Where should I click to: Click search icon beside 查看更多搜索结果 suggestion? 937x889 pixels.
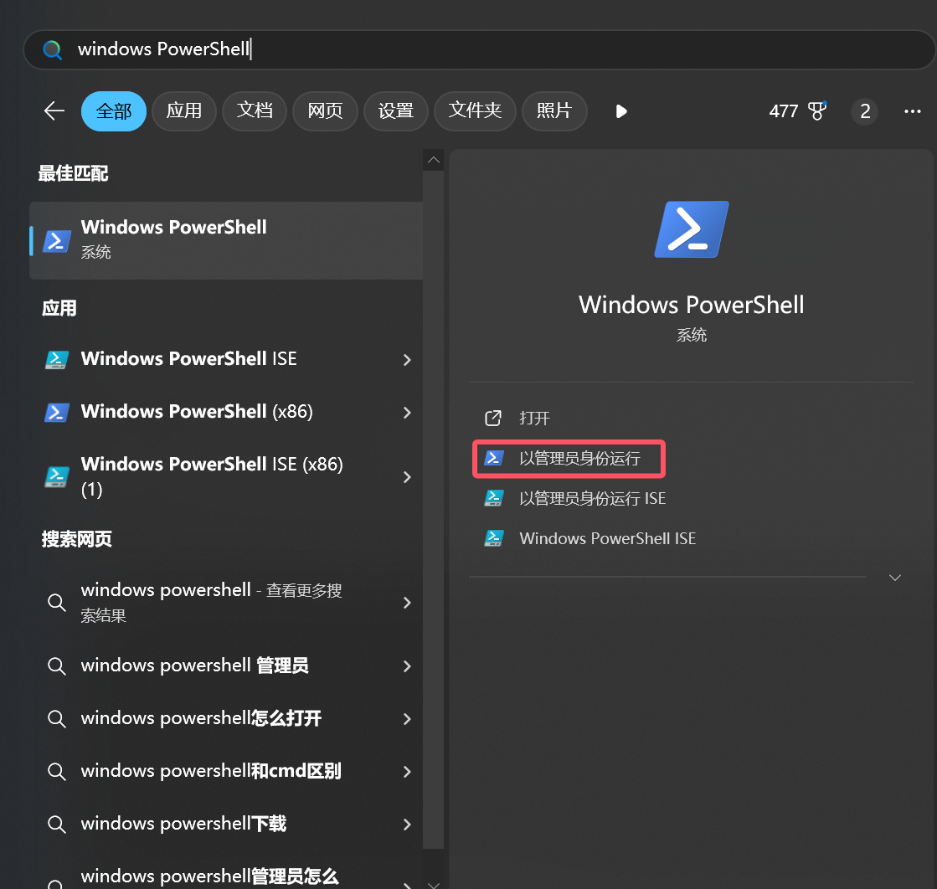tap(57, 602)
